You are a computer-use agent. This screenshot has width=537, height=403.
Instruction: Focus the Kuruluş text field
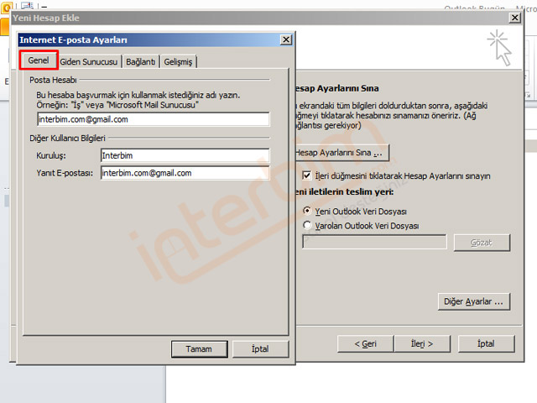coord(184,155)
